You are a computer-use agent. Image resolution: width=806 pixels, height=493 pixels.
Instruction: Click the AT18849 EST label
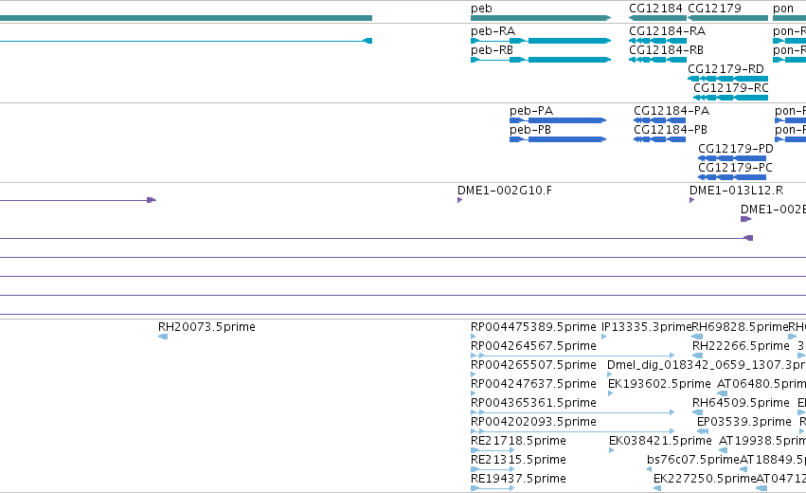(773, 460)
